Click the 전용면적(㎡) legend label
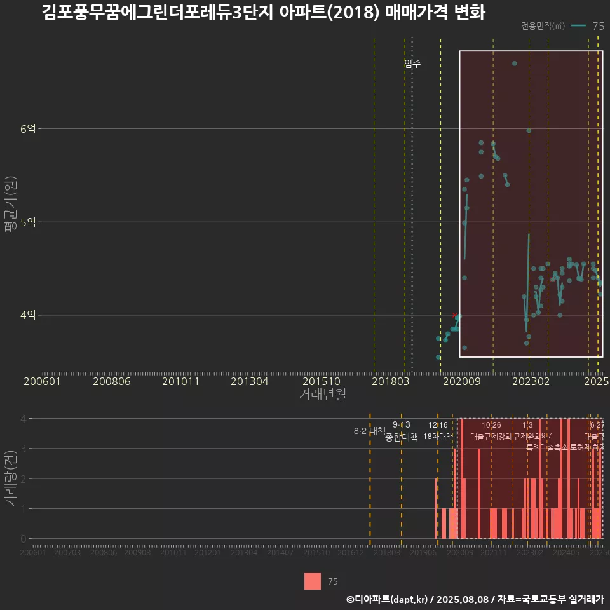 (x=543, y=25)
